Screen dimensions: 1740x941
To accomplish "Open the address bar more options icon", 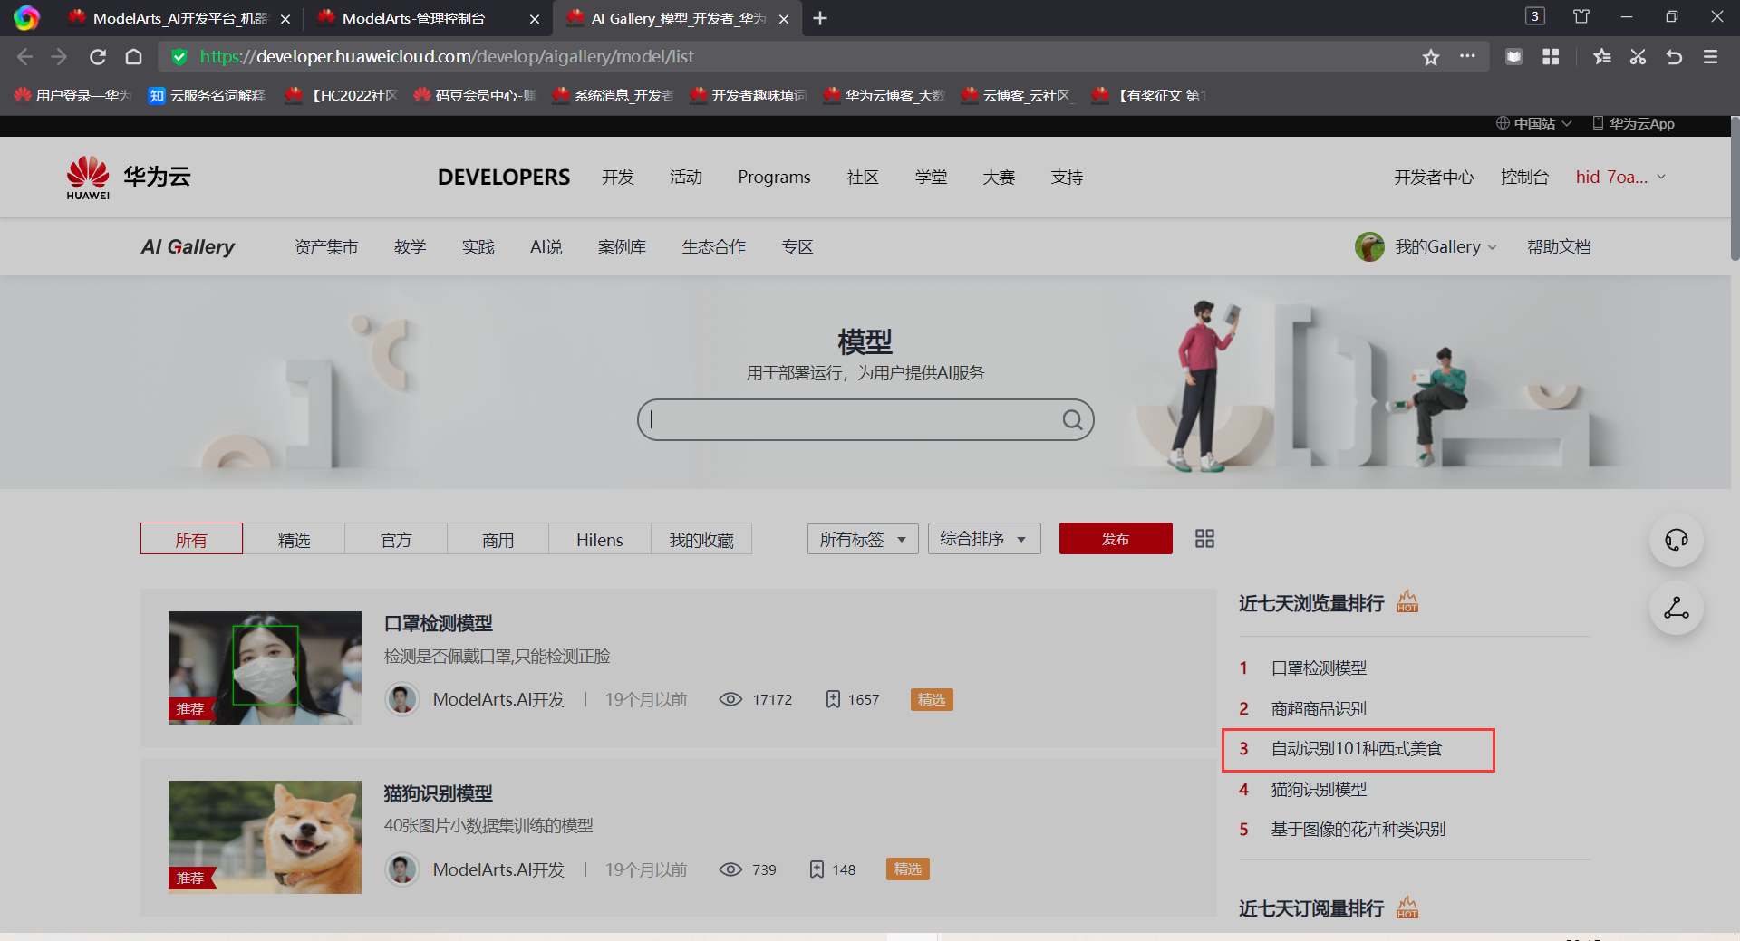I will pyautogui.click(x=1467, y=56).
